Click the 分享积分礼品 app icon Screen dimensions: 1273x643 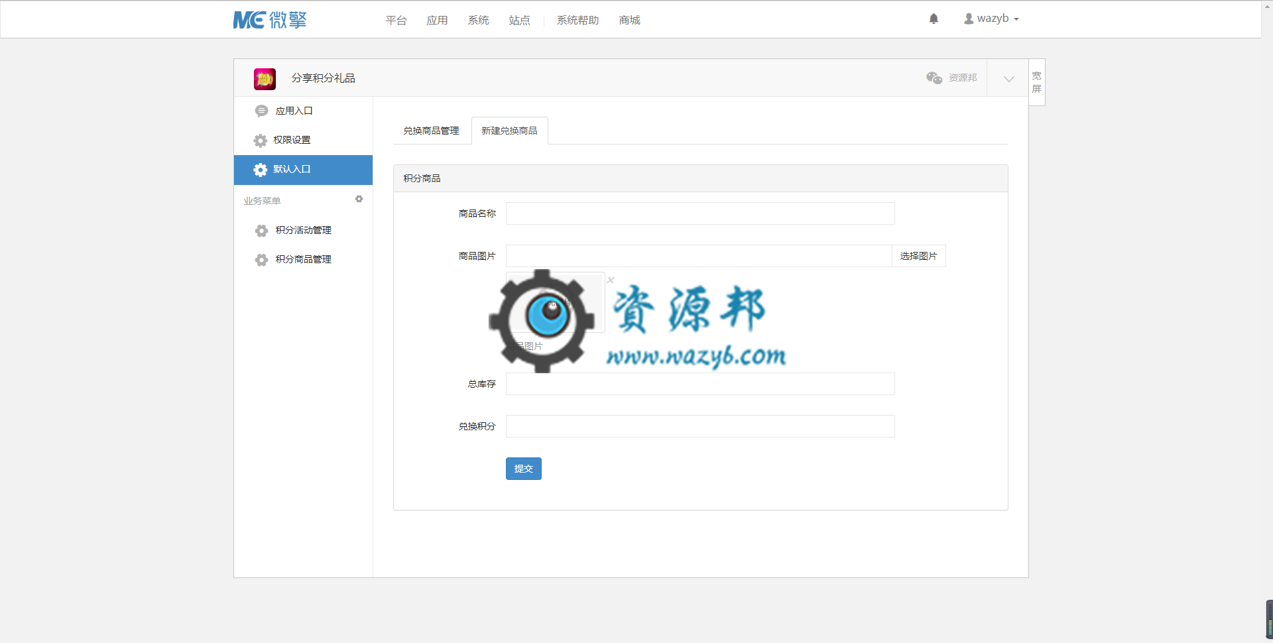265,79
